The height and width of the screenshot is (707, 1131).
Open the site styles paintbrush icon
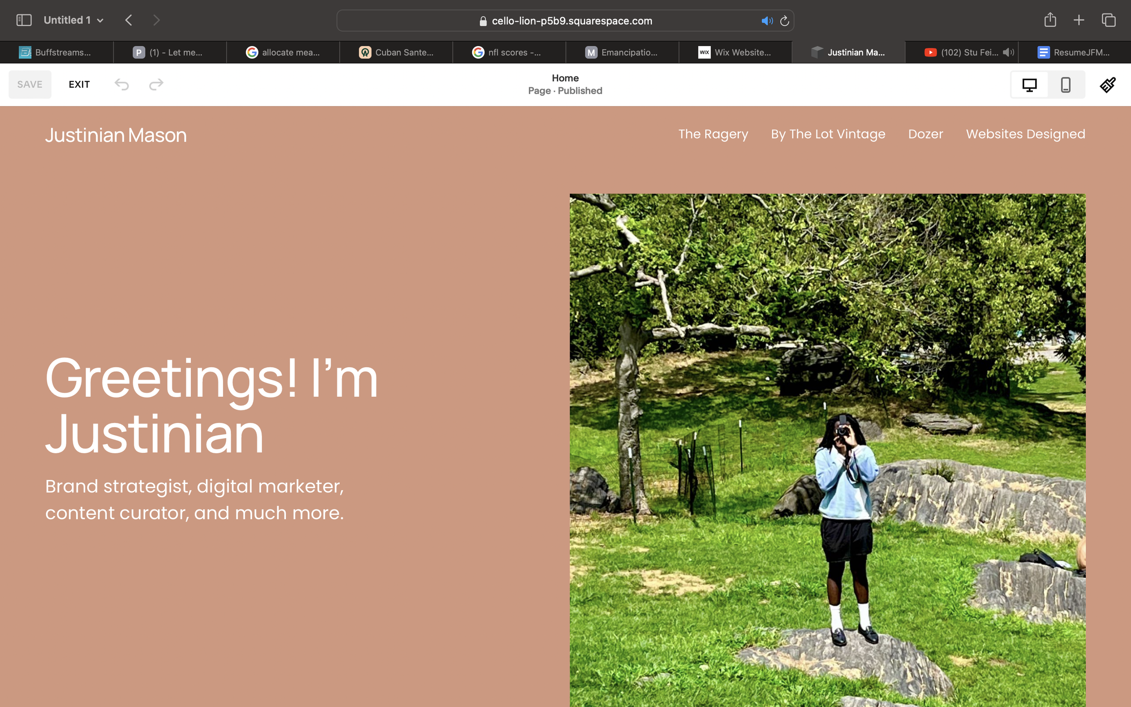1107,85
